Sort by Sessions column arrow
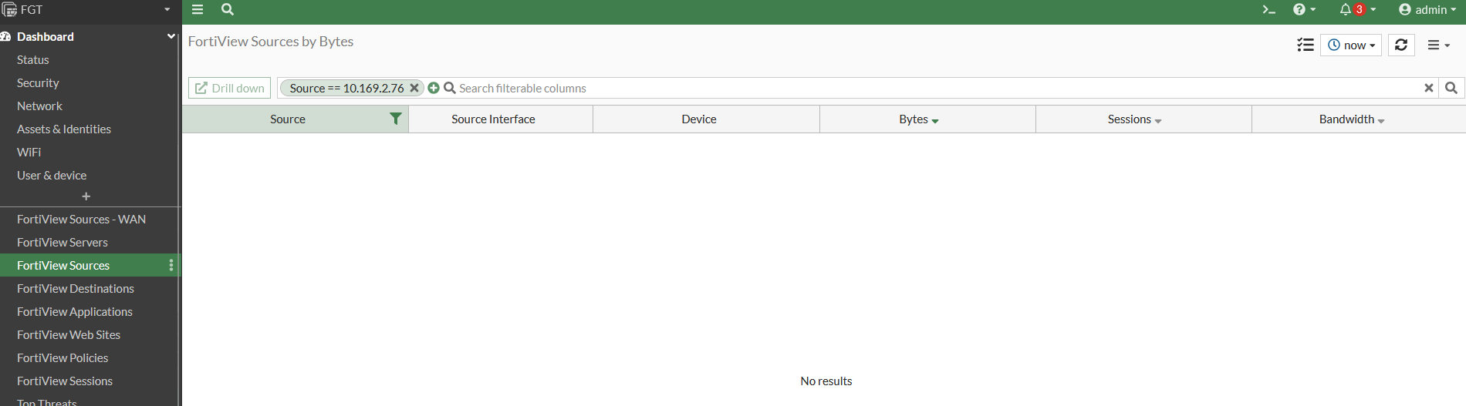This screenshot has width=1466, height=406. point(1158,121)
